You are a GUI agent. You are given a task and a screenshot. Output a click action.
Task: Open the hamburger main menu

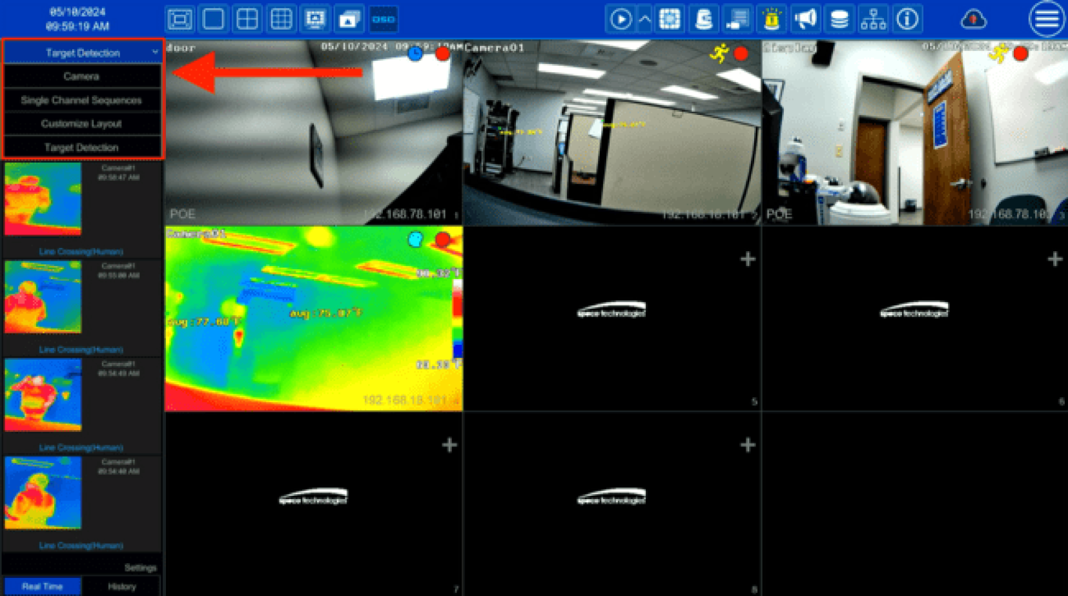coord(1046,19)
